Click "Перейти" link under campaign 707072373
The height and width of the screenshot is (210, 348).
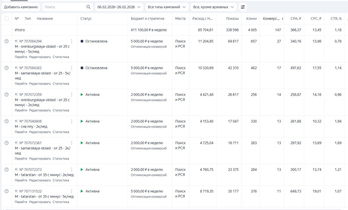tap(21, 180)
